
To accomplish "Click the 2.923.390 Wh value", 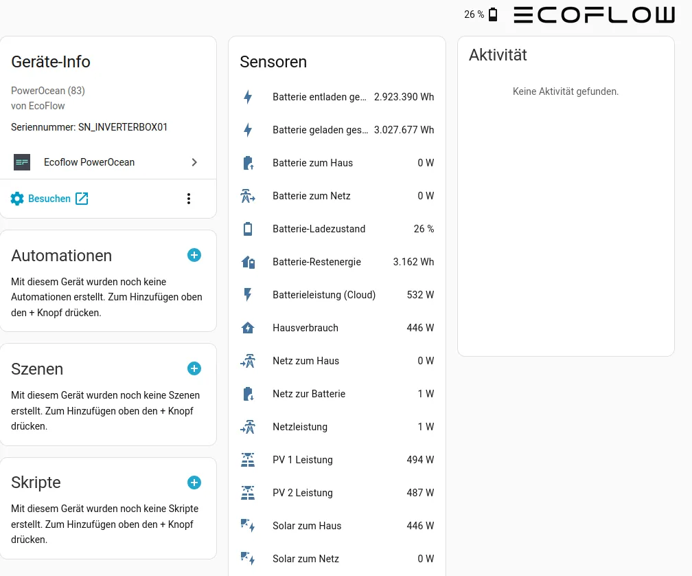I will coord(404,97).
